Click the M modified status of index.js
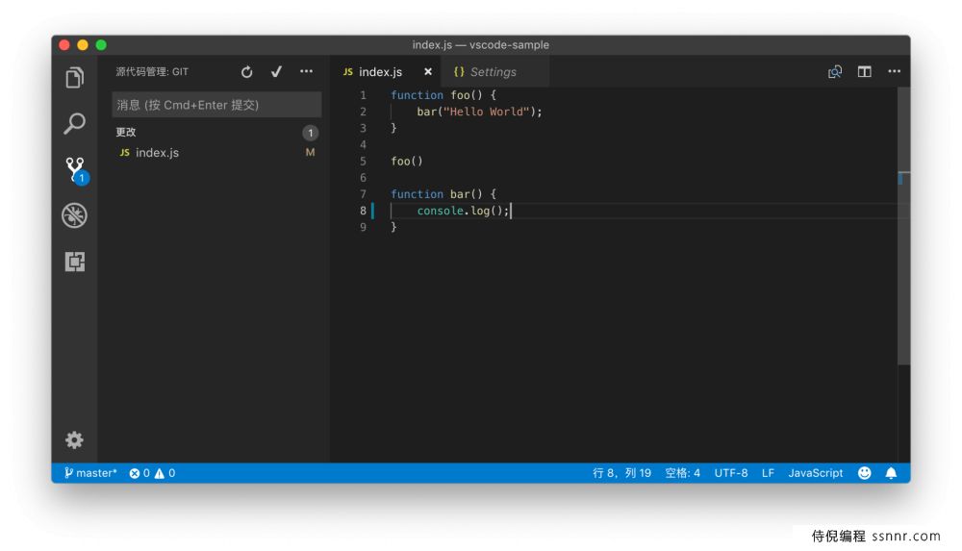Viewport: 962px width, 551px height. [311, 152]
